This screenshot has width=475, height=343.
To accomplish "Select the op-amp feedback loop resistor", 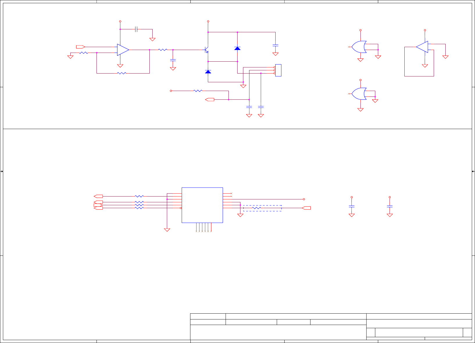I will [122, 73].
